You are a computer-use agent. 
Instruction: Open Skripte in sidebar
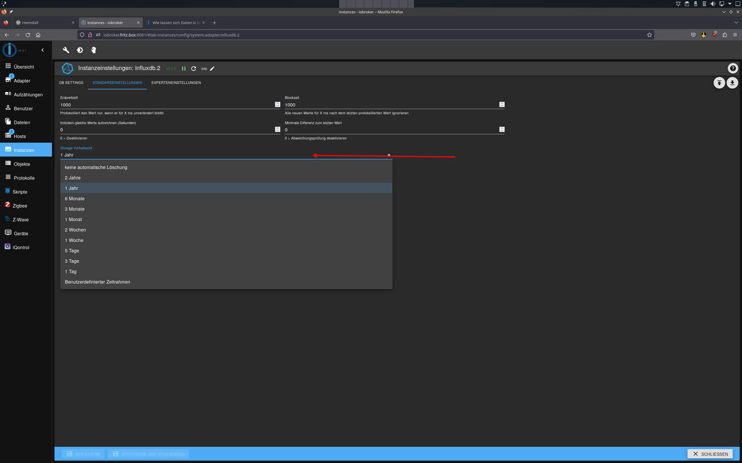coord(26,192)
